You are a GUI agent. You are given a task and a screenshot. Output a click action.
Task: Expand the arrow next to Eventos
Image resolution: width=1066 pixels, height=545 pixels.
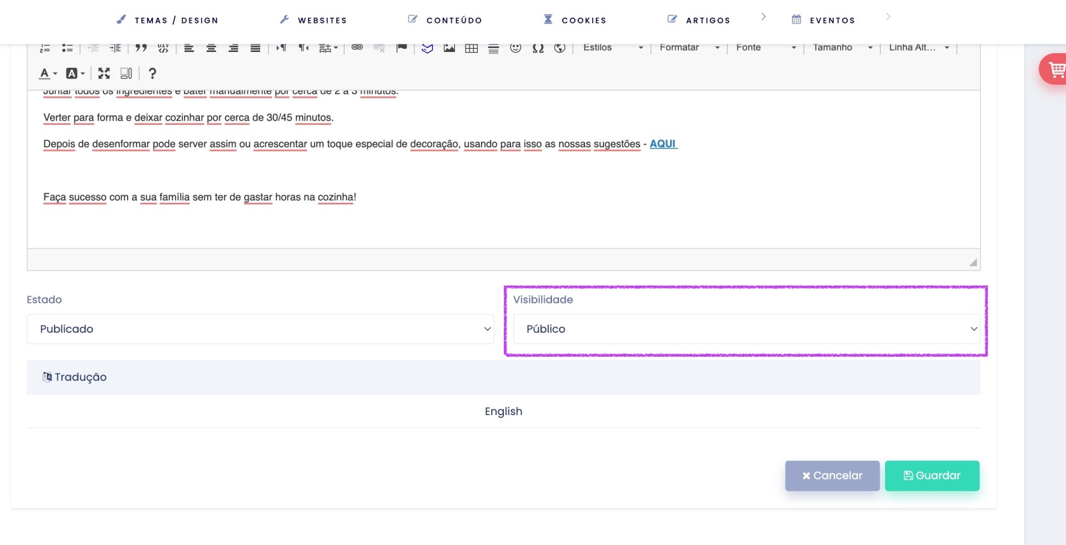[888, 17]
